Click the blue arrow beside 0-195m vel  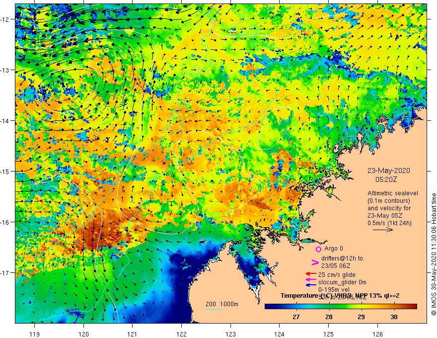(311, 285)
